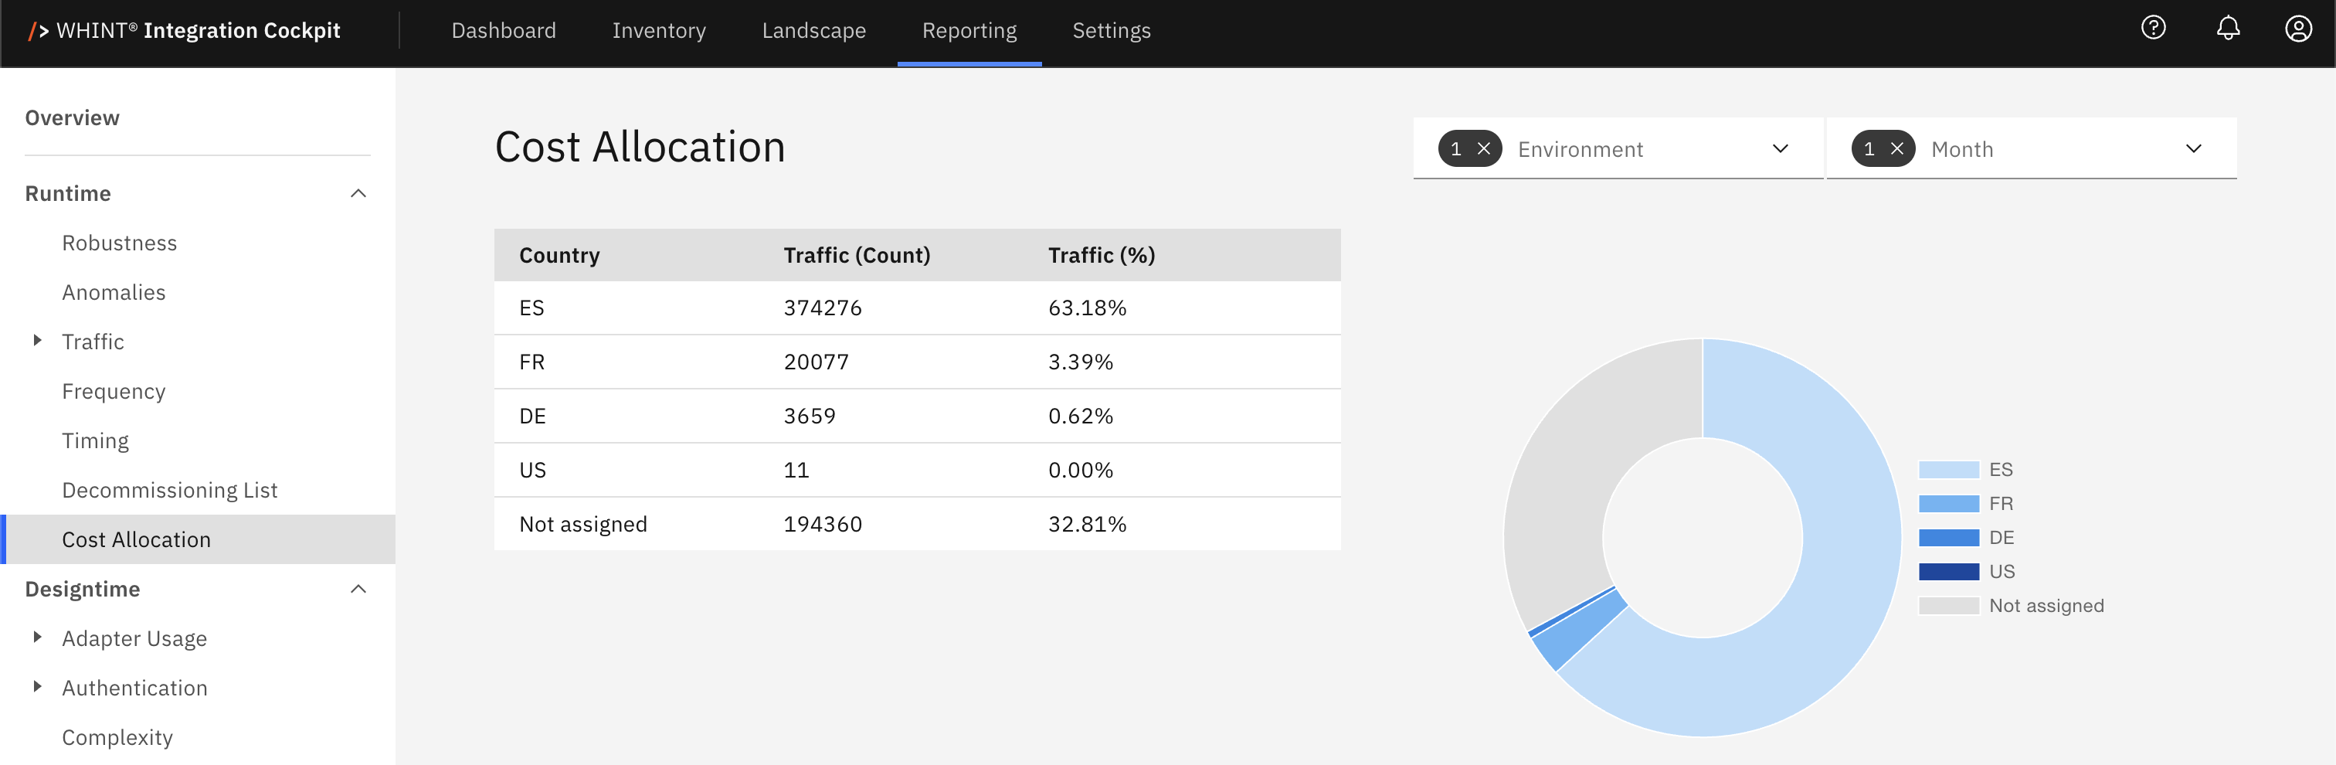Open the user profile avatar icon
Viewport: 2336px width, 765px height.
coord(2297,29)
